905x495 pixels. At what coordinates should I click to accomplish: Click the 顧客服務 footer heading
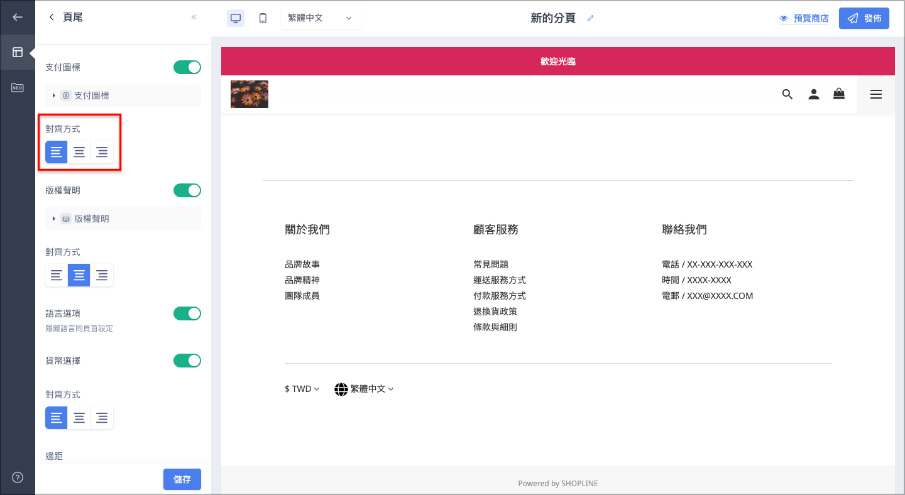pyautogui.click(x=496, y=230)
